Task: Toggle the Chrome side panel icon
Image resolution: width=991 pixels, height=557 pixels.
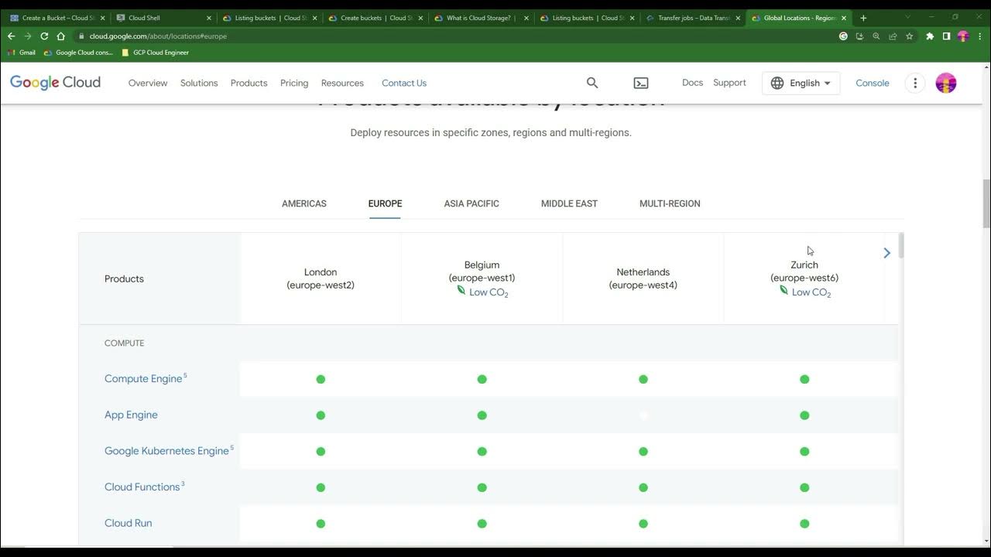Action: click(x=946, y=36)
